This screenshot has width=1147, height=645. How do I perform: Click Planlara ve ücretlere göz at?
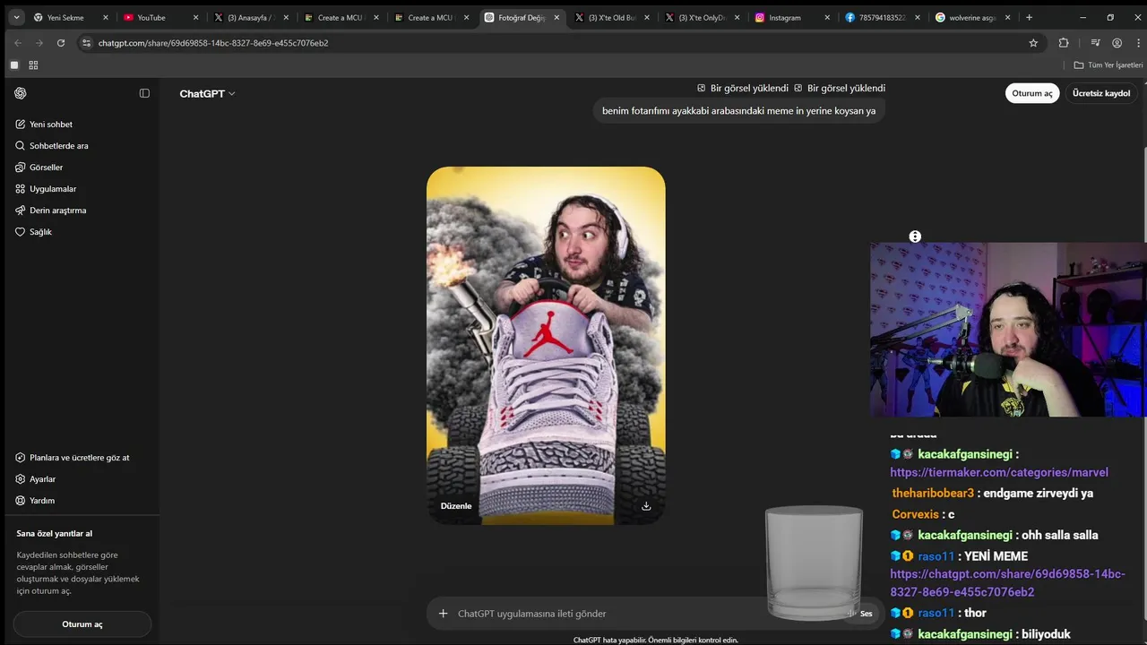(x=82, y=458)
